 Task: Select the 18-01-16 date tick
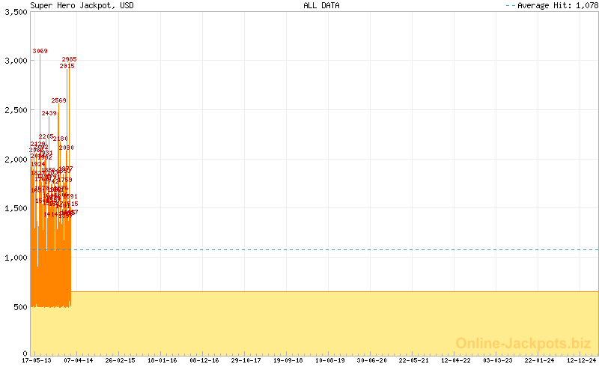(x=162, y=360)
